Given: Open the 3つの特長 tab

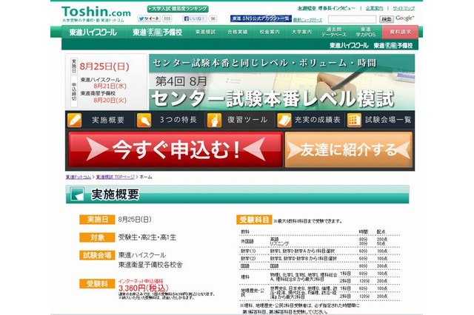Looking at the screenshot, I should pos(178,120).
